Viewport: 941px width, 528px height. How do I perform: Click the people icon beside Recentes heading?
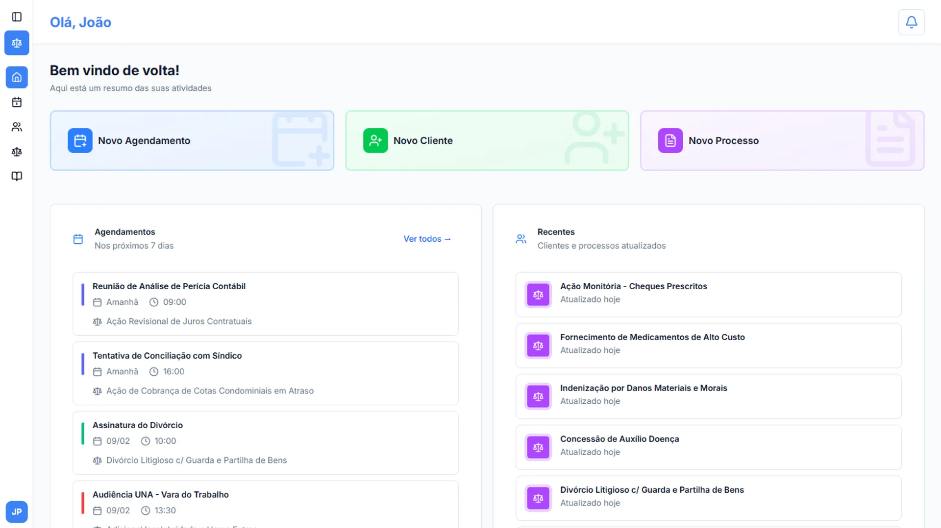point(520,239)
